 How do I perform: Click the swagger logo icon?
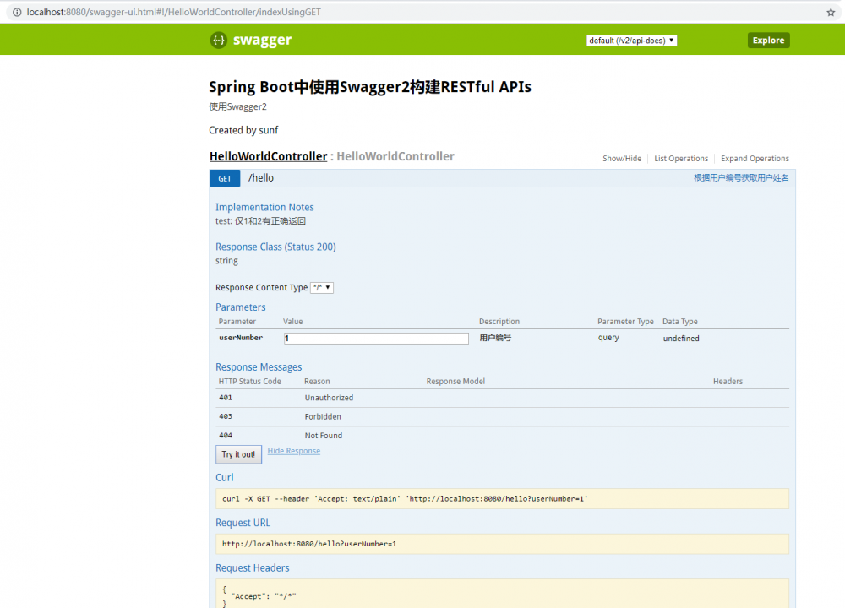pyautogui.click(x=218, y=41)
